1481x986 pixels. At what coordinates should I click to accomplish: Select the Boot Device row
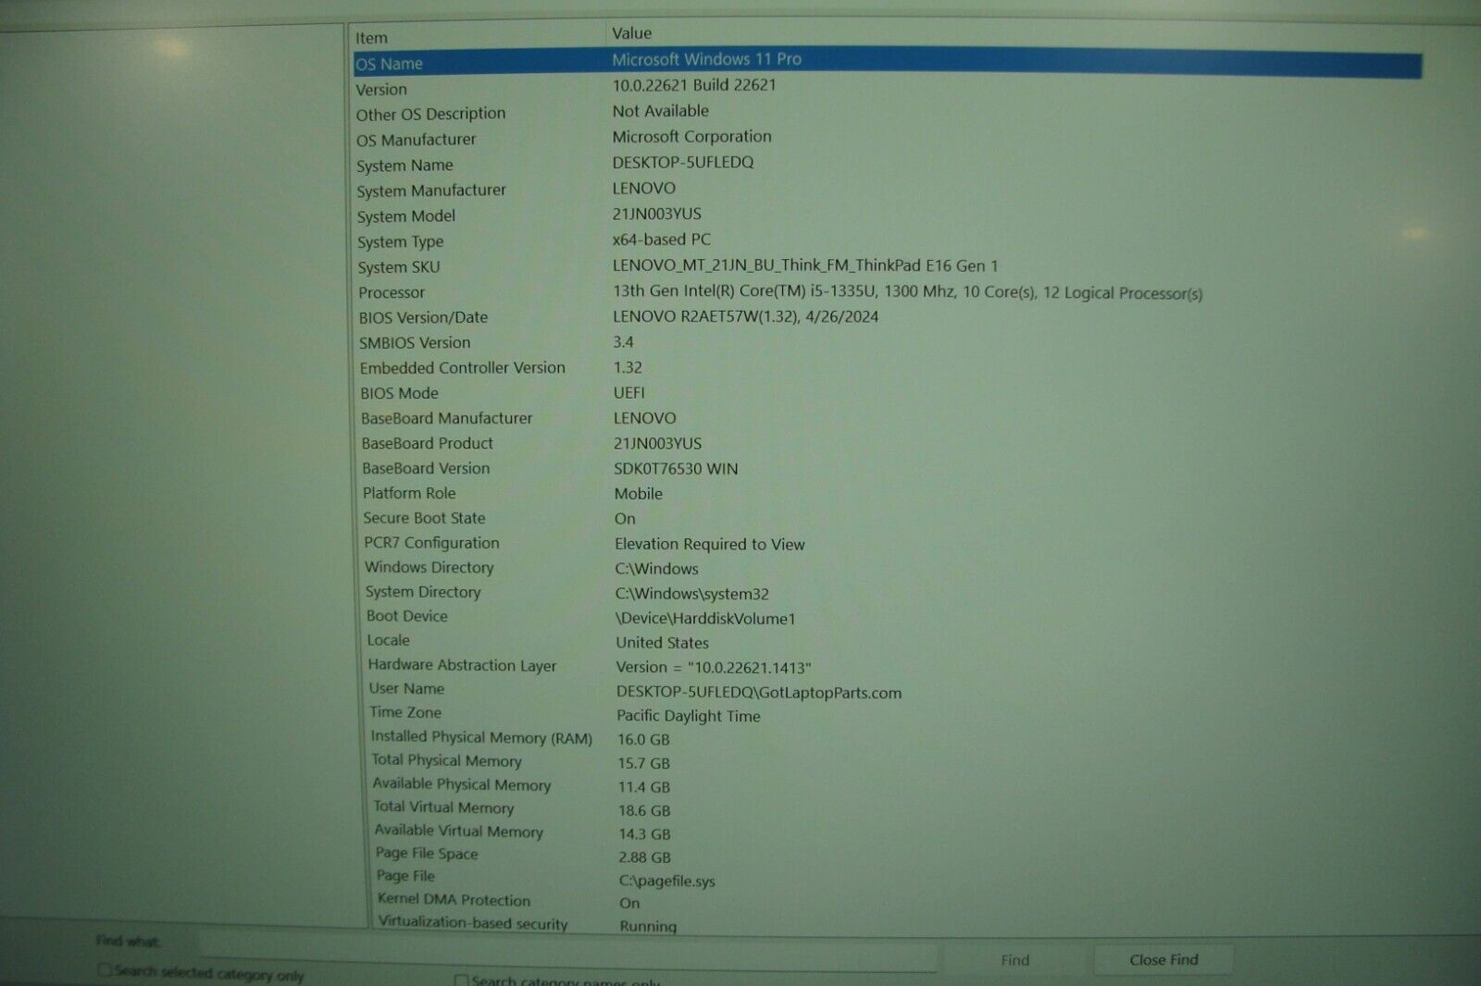(x=887, y=617)
